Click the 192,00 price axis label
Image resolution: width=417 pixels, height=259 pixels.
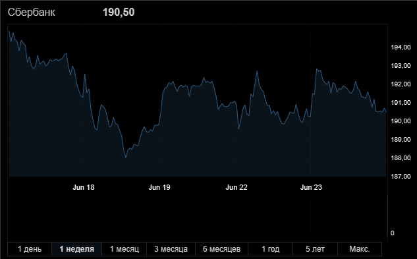click(401, 84)
